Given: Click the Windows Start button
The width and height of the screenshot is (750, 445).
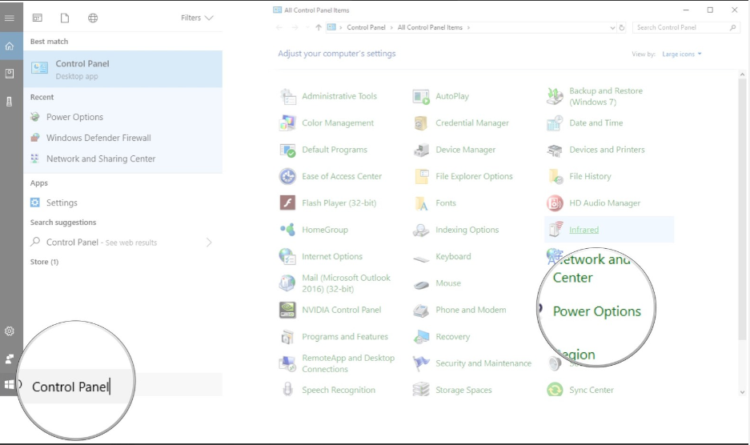Looking at the screenshot, I should tap(10, 384).
